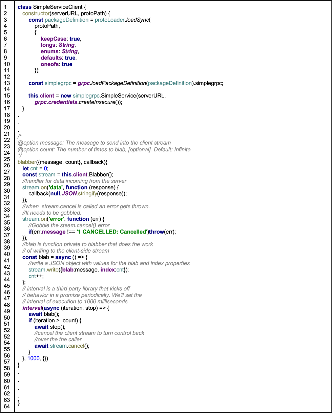Click the loadPackageDefinition call
This screenshot has height=413, width=332.
(x=118, y=83)
